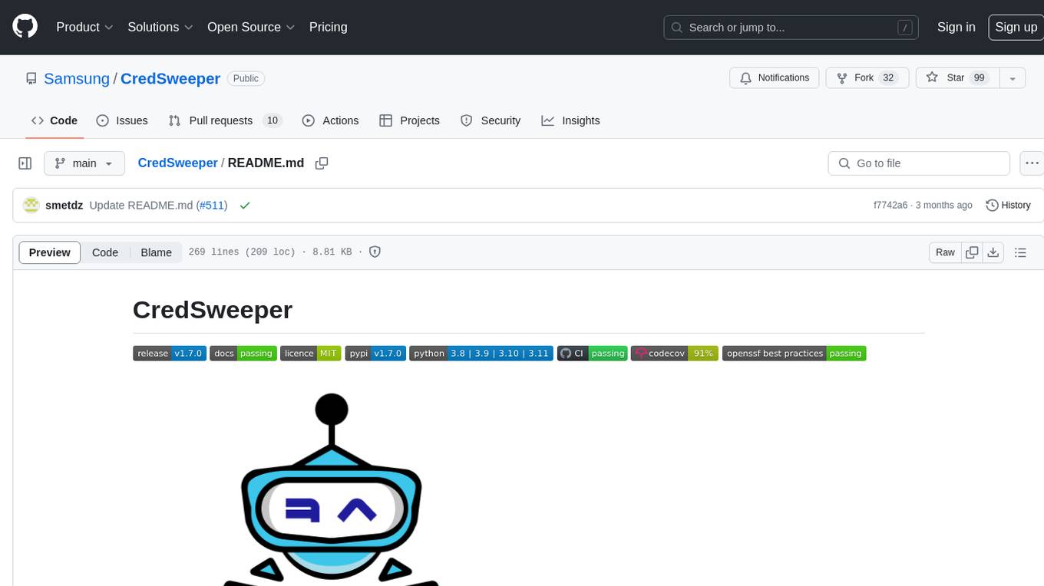Open the file History button
The image size is (1044, 586).
pos(1008,205)
